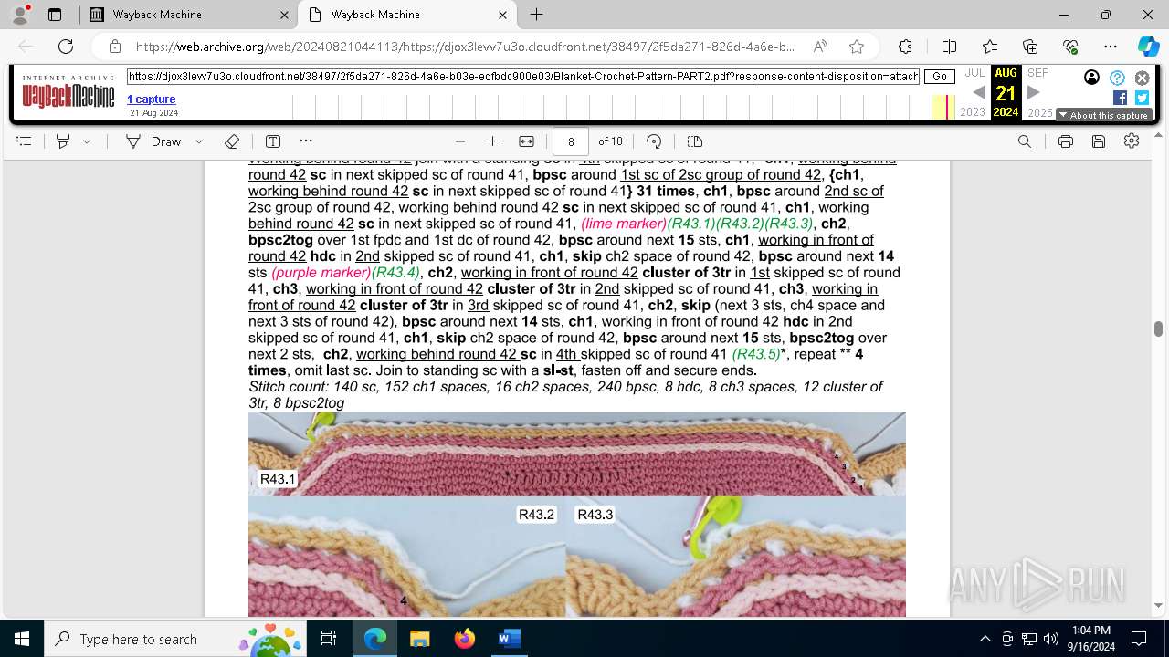Open the Favorites list
Screen dimensions: 1169x657
coord(990,47)
